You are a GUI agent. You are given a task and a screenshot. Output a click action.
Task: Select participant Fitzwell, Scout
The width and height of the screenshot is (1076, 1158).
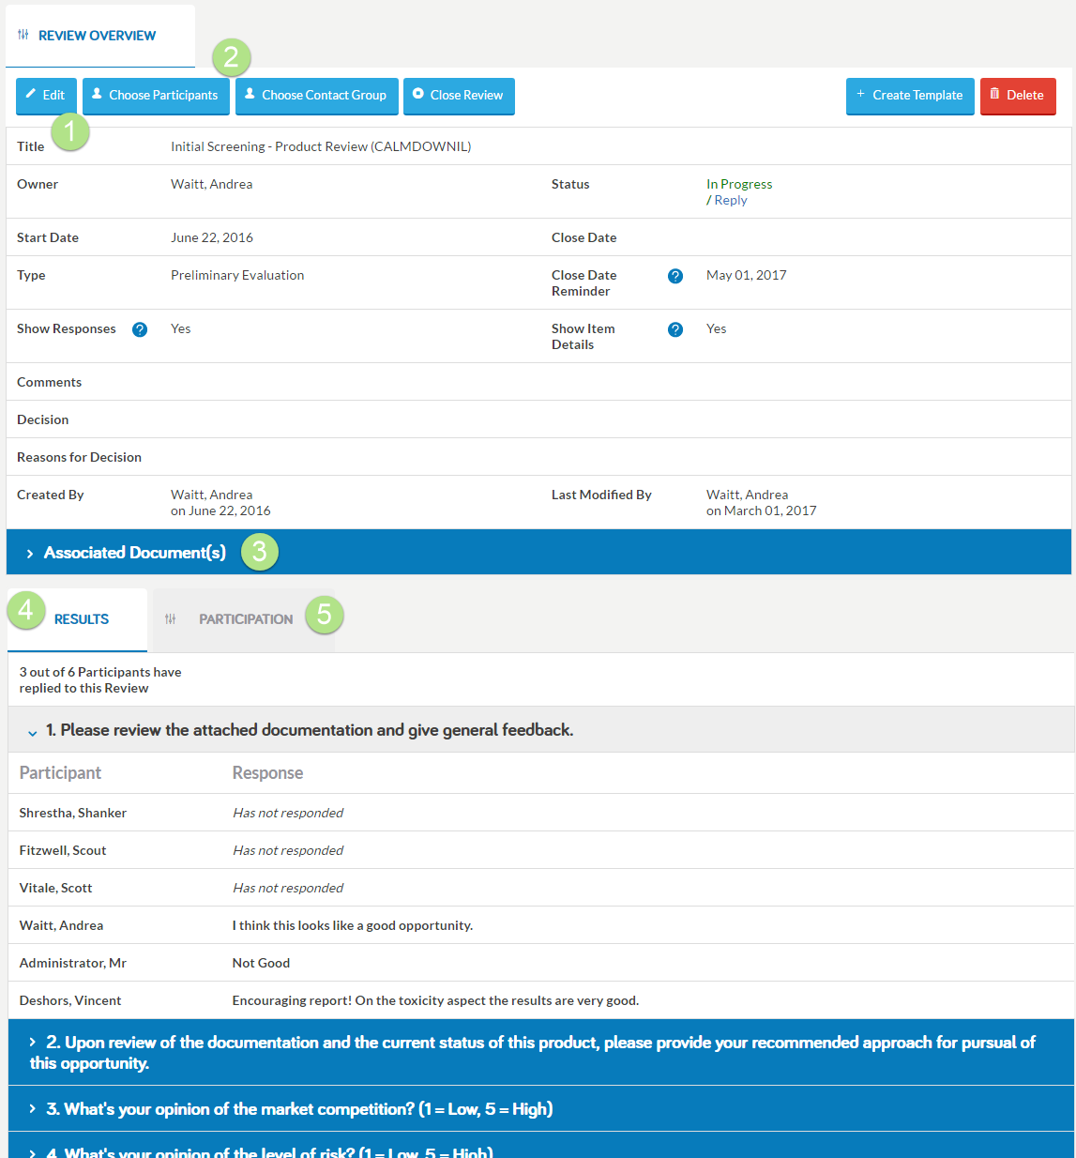pos(63,850)
